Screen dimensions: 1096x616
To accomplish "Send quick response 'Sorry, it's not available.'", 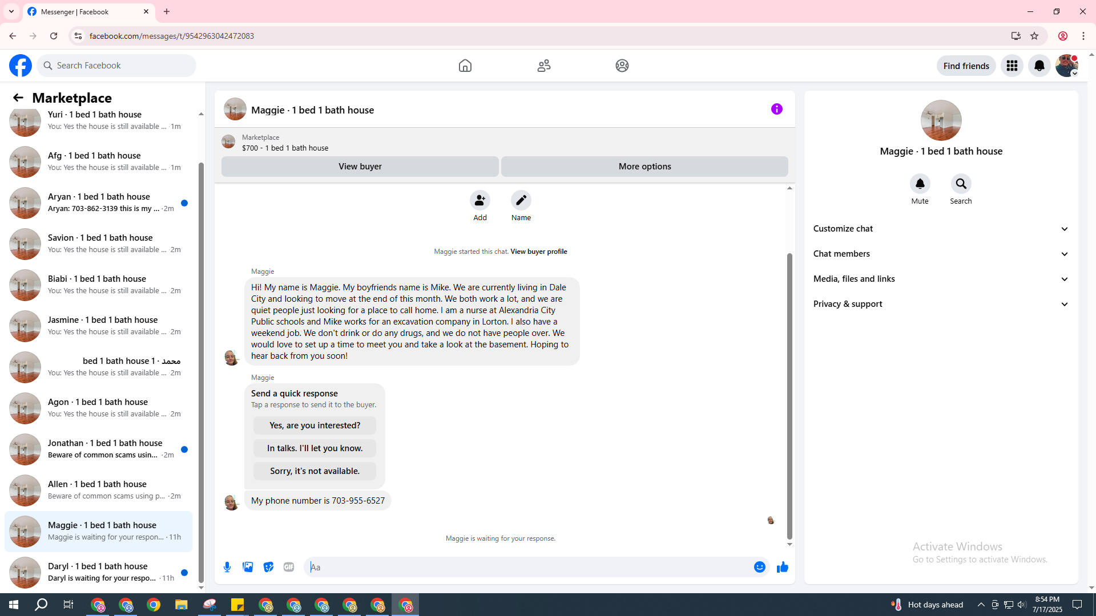I will (x=315, y=471).
